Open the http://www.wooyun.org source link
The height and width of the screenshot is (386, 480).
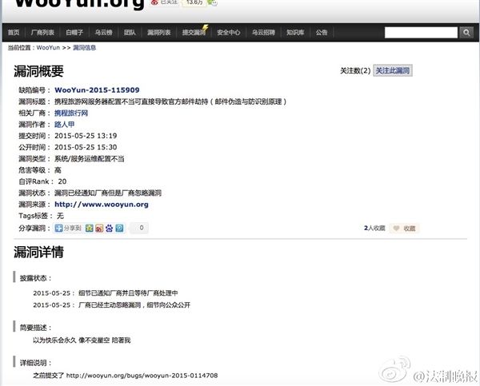tap(102, 205)
